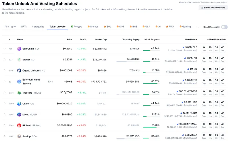Click the Self Chain token logo icon
This screenshot has height=141, width=228.
tap(19, 49)
